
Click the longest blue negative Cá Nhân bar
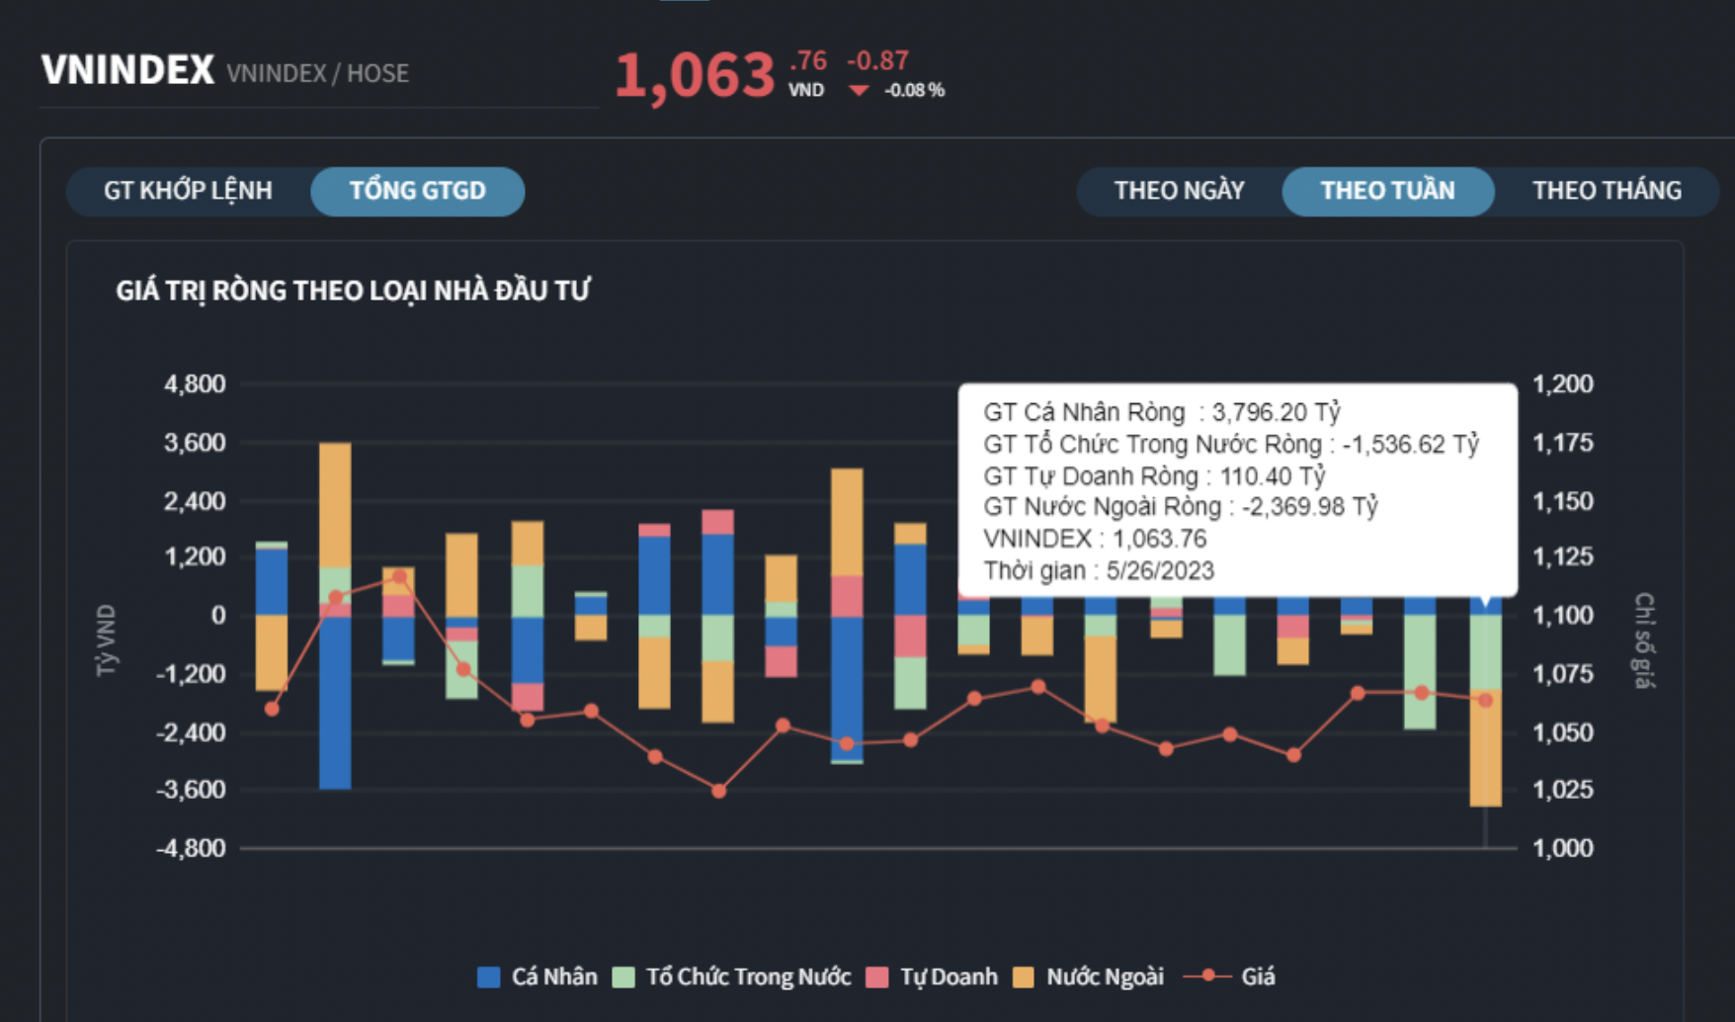[x=335, y=702]
